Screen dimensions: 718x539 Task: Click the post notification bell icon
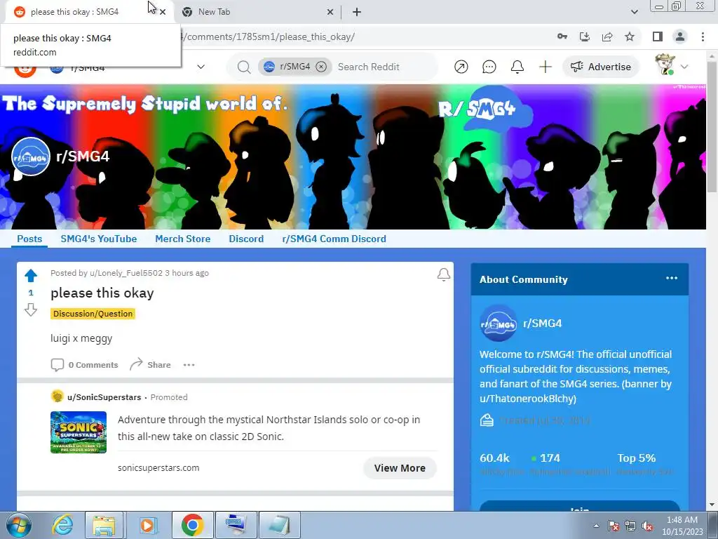[x=443, y=274]
